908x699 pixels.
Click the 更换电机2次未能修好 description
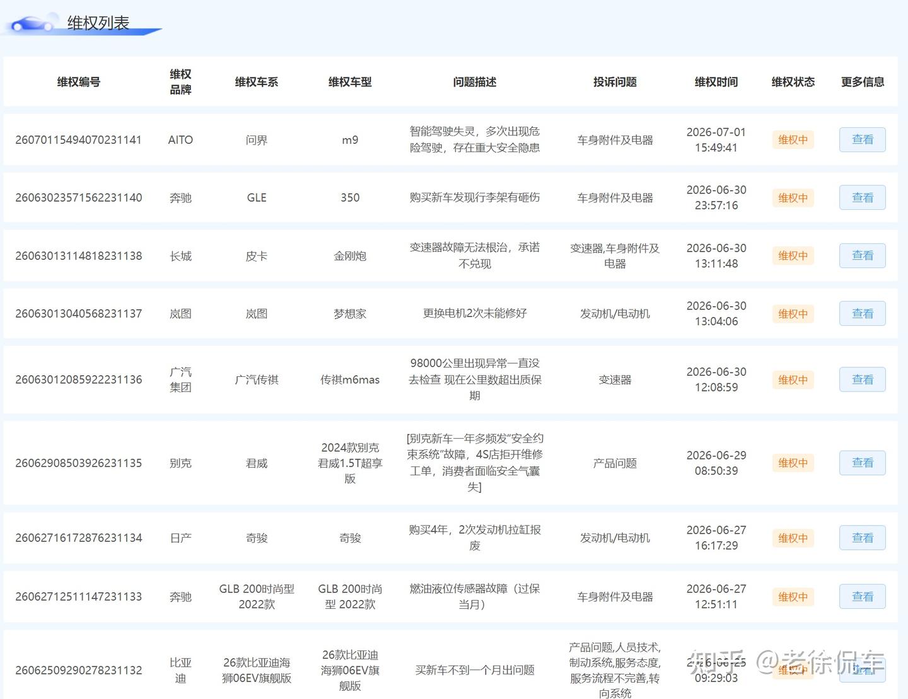point(475,313)
